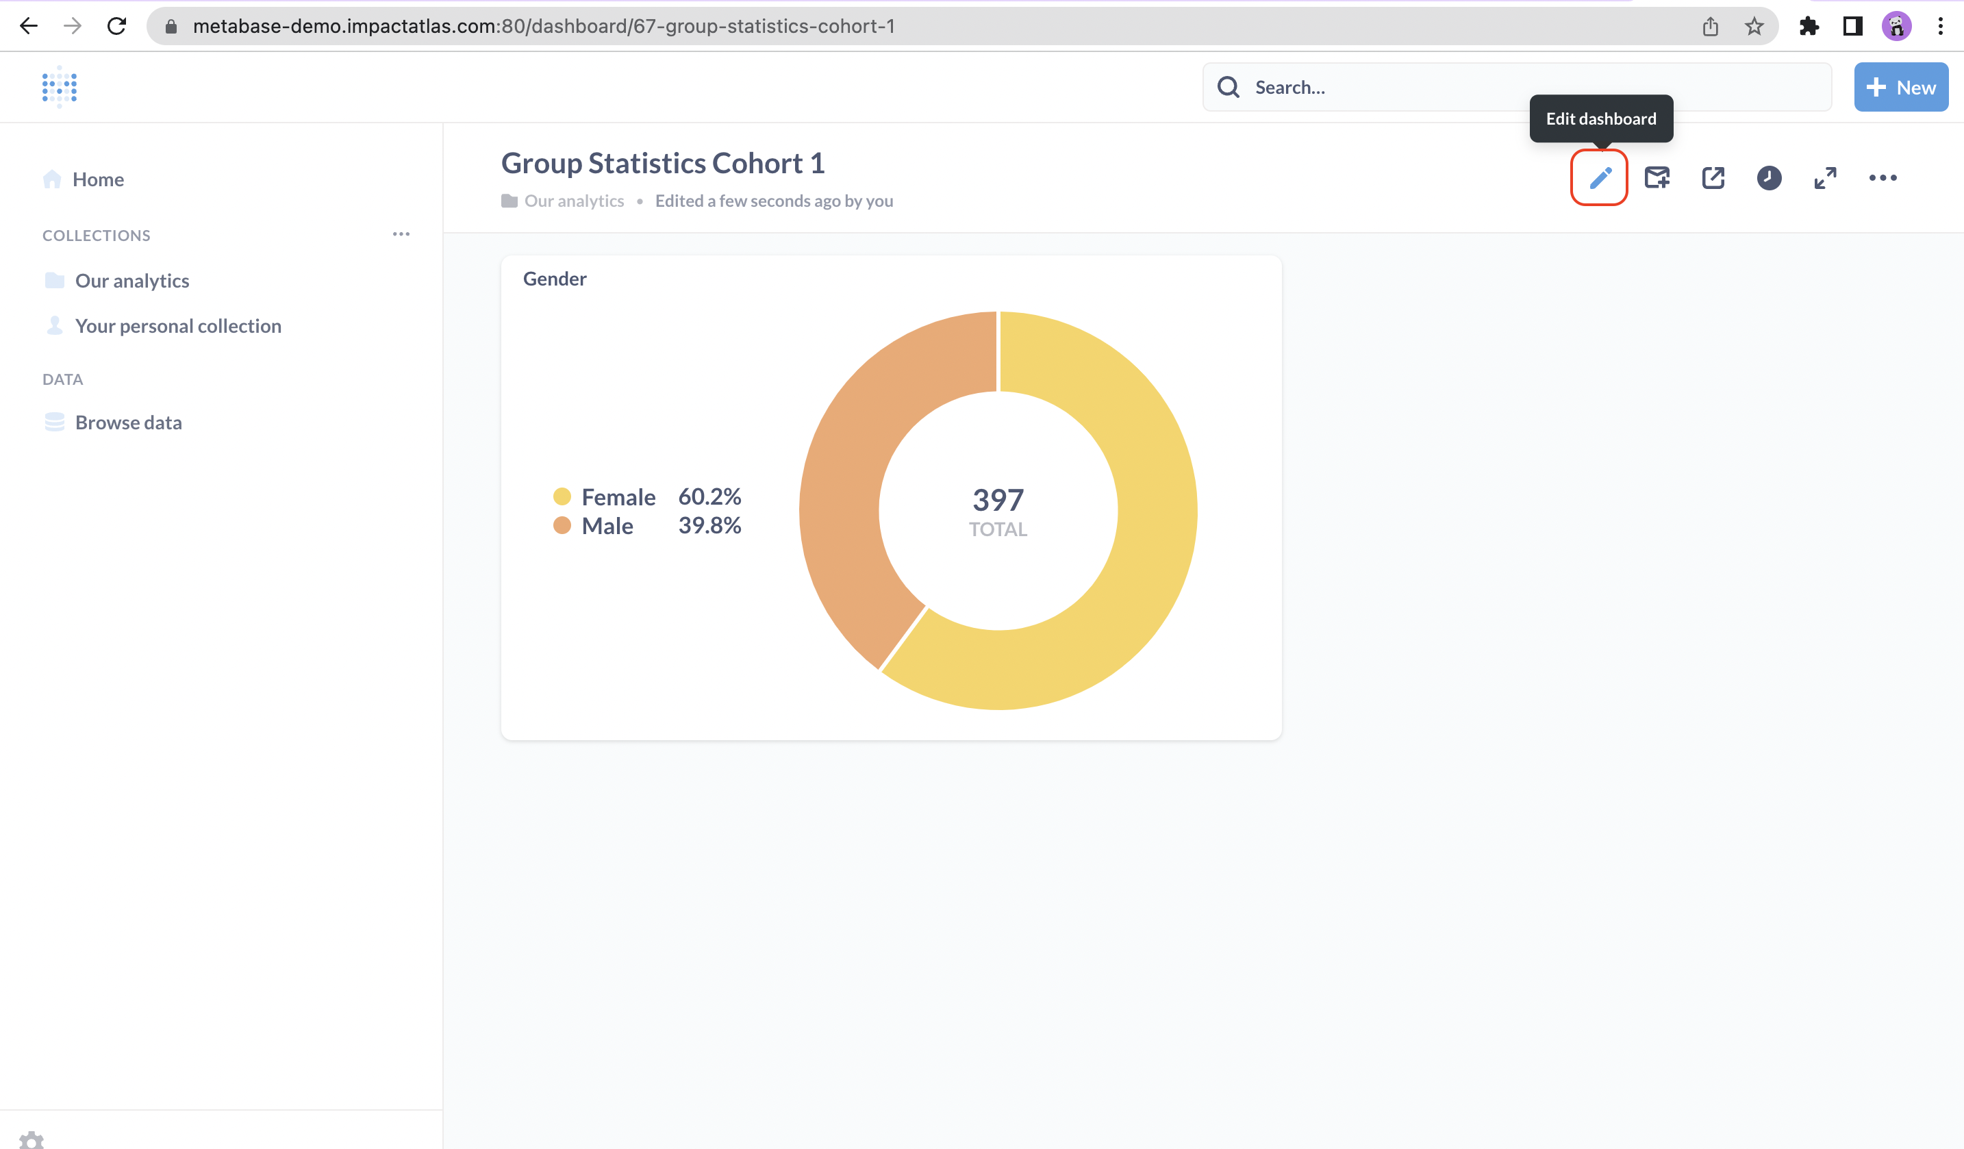The width and height of the screenshot is (1964, 1149).
Task: Open the New menu
Action: click(1901, 86)
